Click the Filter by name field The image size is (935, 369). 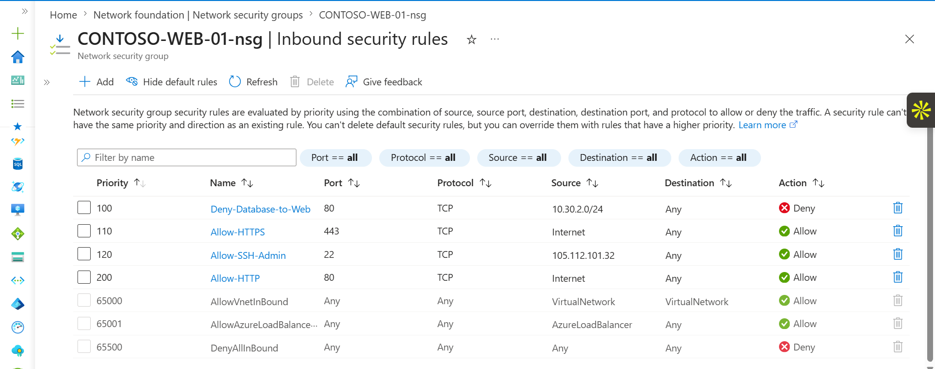[x=187, y=157]
